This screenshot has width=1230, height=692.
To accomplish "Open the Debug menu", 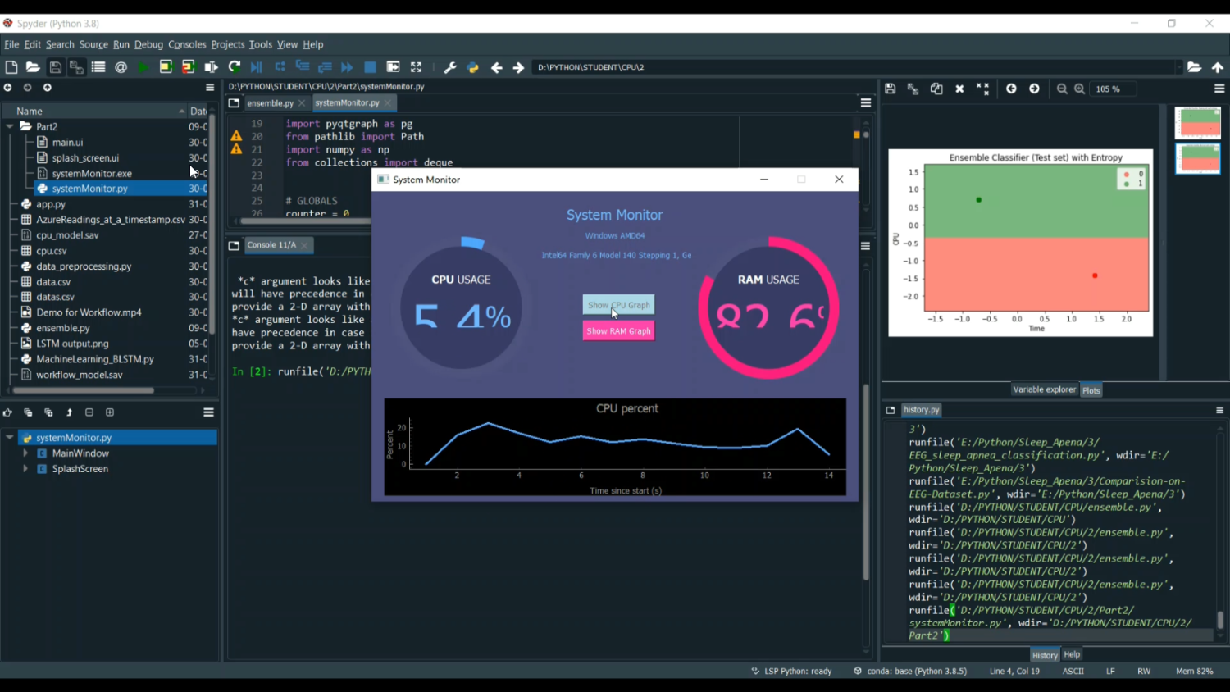I will 148,44.
